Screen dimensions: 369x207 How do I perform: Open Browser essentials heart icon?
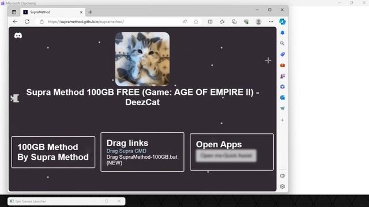246,22
